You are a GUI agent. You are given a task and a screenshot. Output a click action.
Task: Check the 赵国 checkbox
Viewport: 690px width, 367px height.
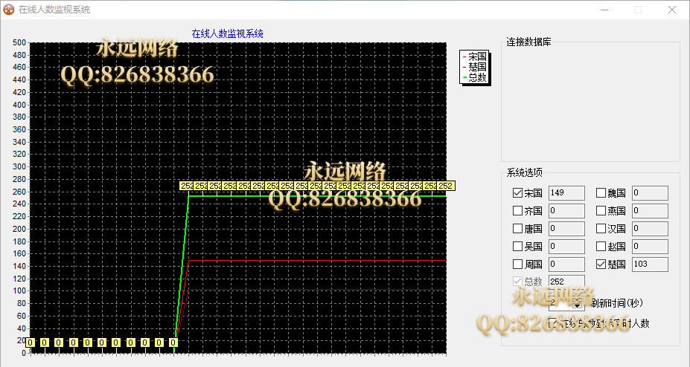(x=601, y=247)
